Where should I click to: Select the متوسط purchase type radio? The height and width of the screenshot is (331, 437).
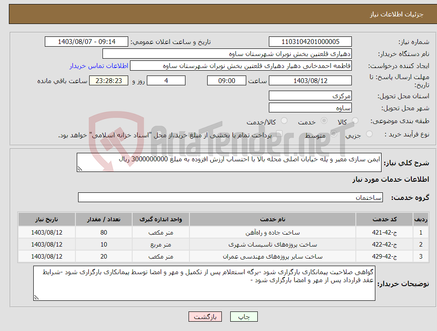pos(334,134)
